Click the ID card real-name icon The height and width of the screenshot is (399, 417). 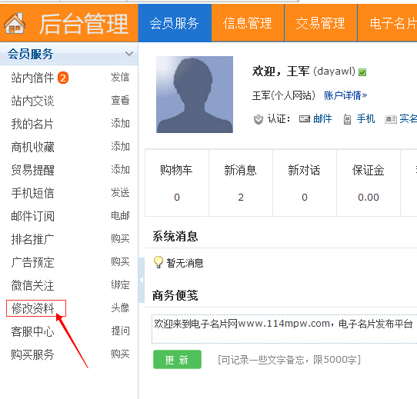[391, 120]
